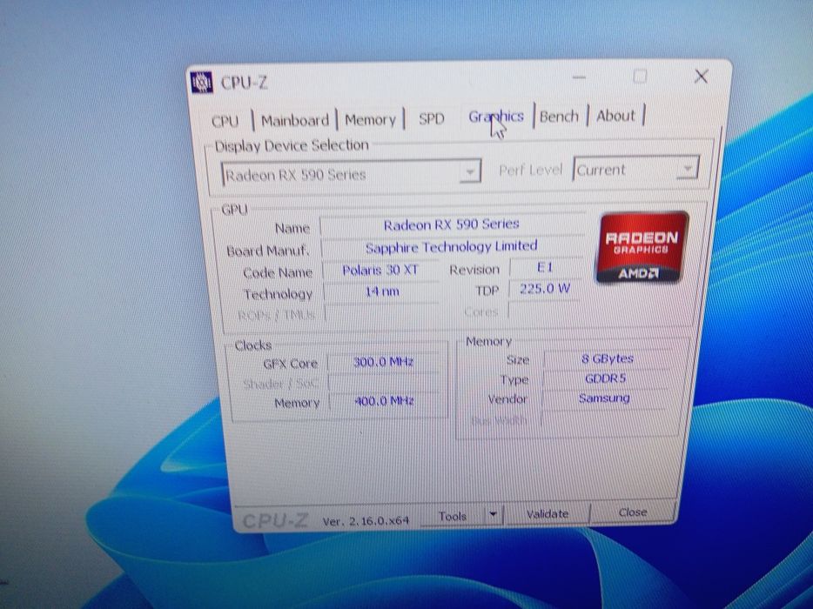Screen dimensions: 813x609
Task: Click the Polaris 30 XT code name value
Action: click(x=380, y=271)
